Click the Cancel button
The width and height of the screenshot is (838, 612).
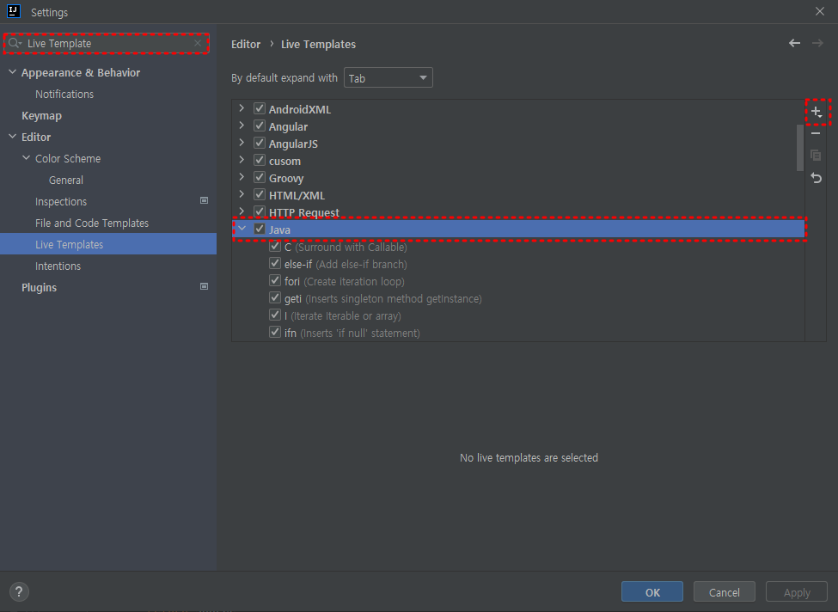click(x=725, y=591)
